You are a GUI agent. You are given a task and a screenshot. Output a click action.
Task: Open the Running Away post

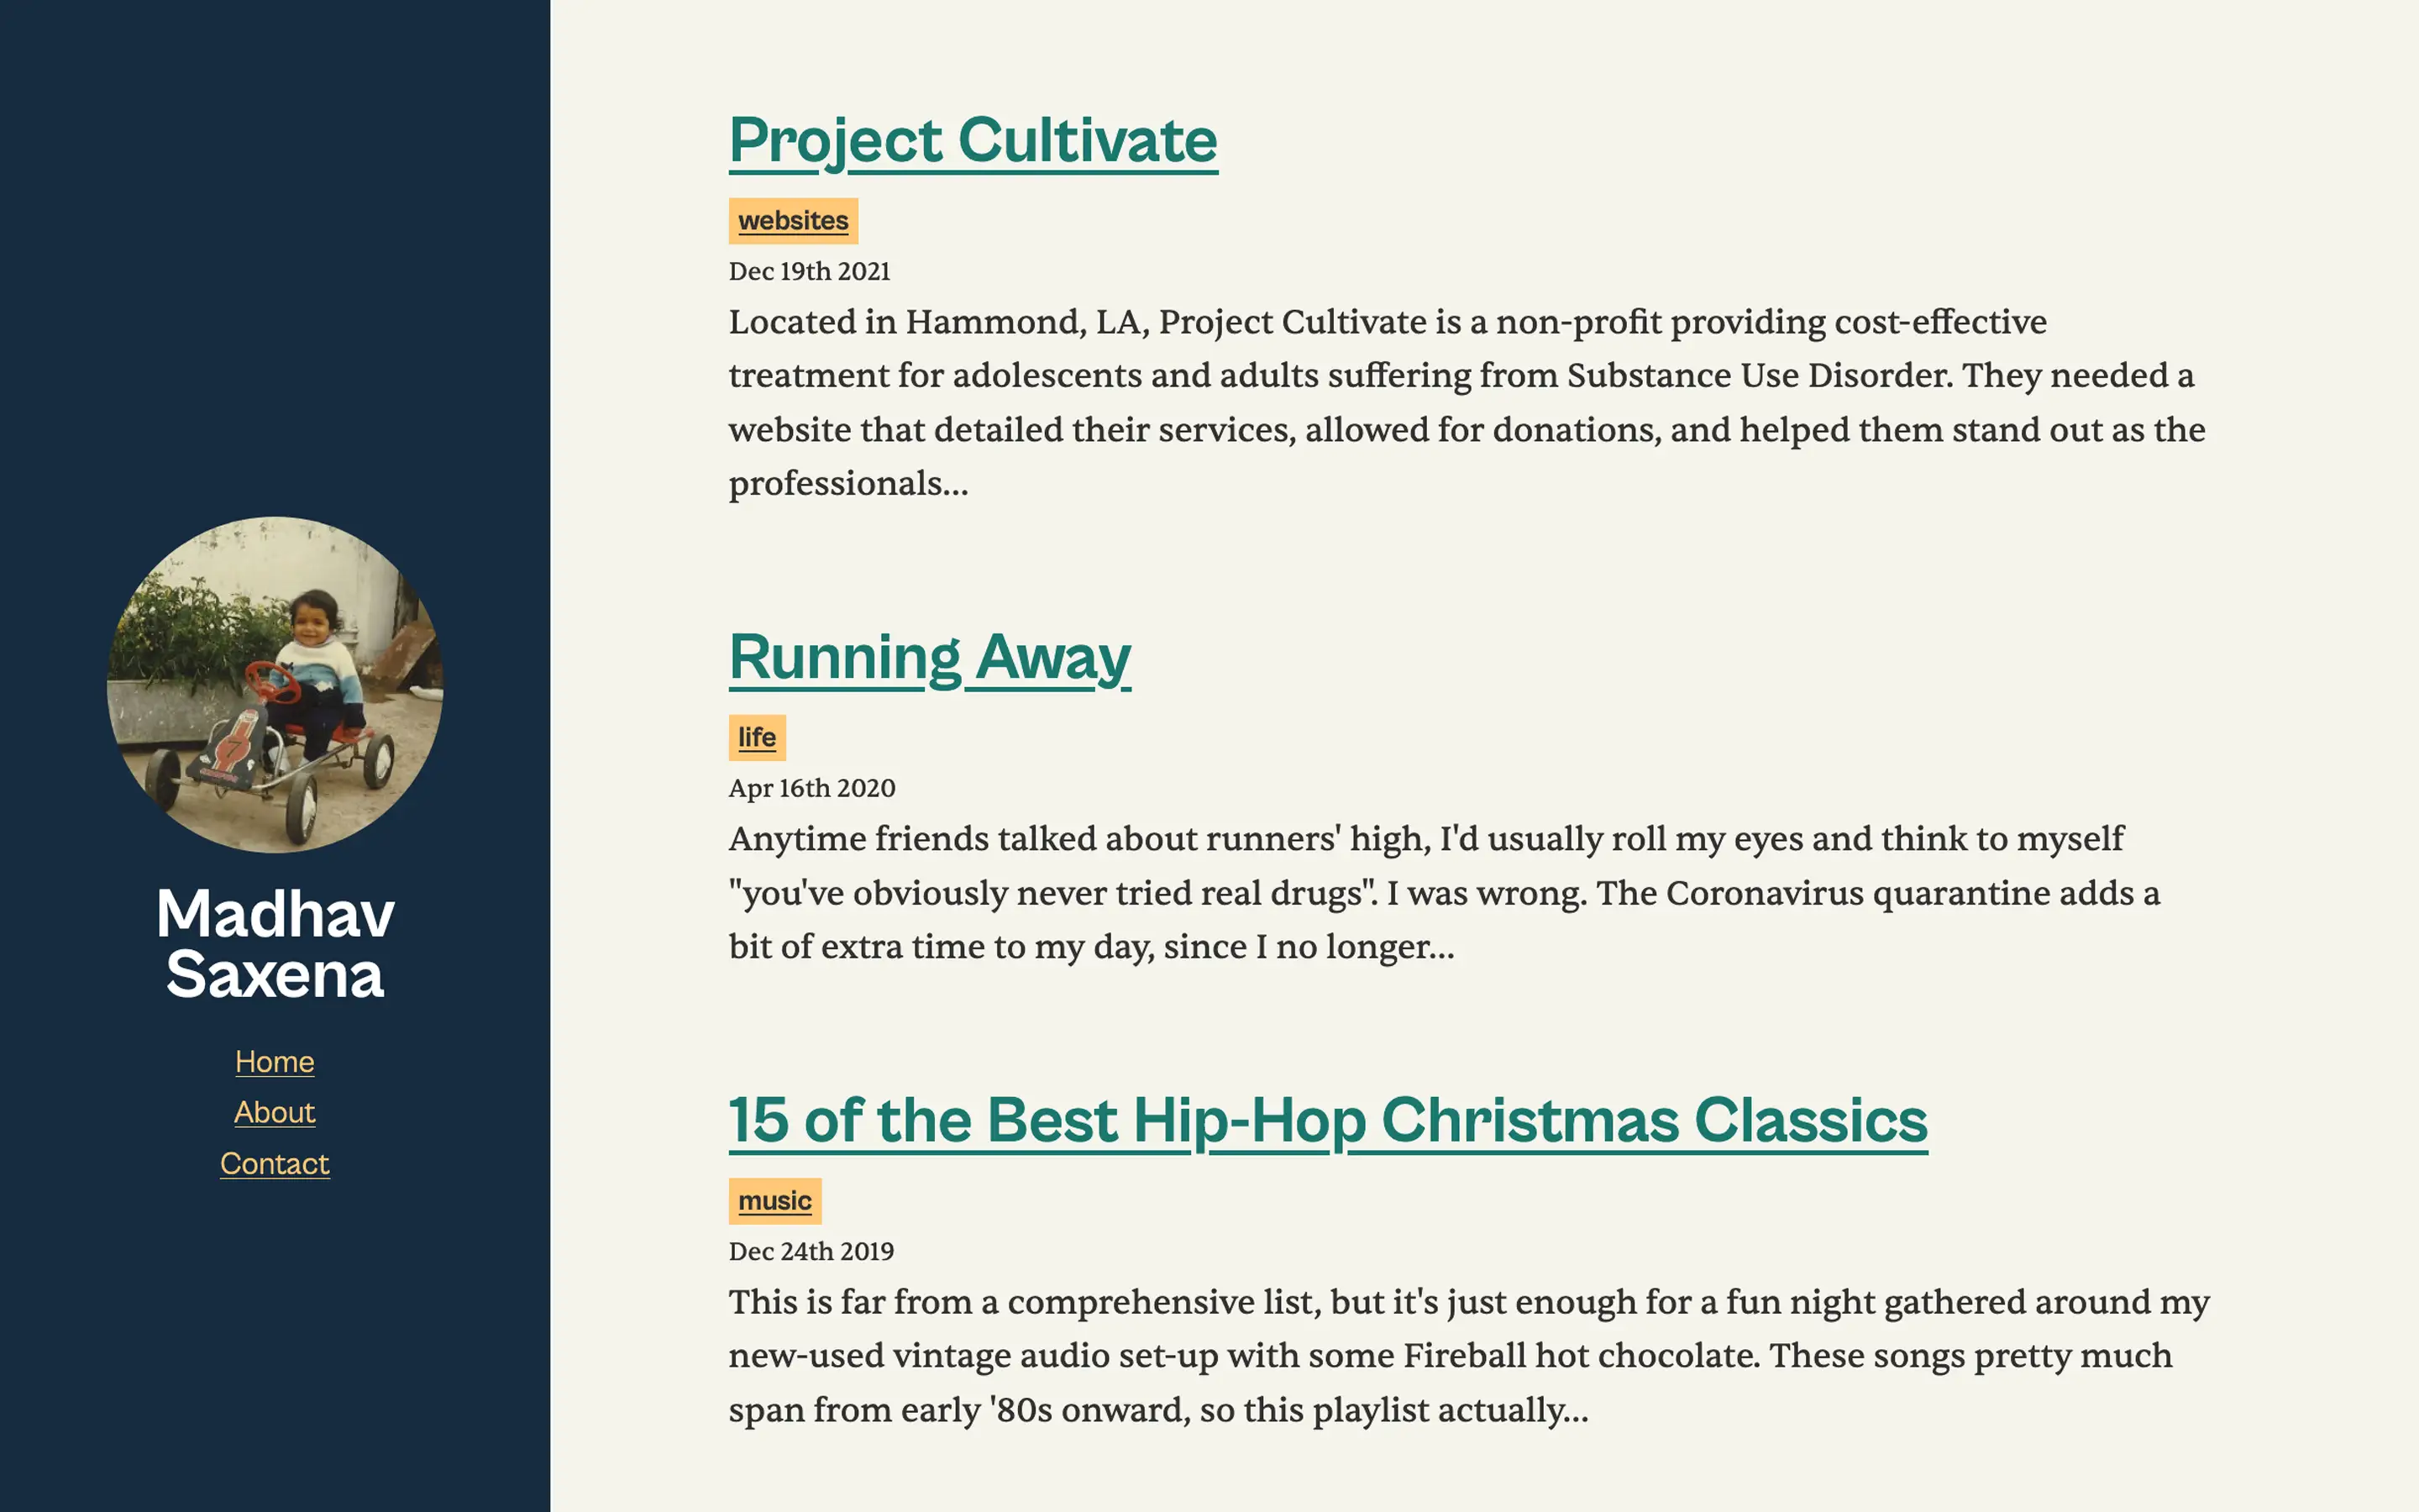click(930, 658)
